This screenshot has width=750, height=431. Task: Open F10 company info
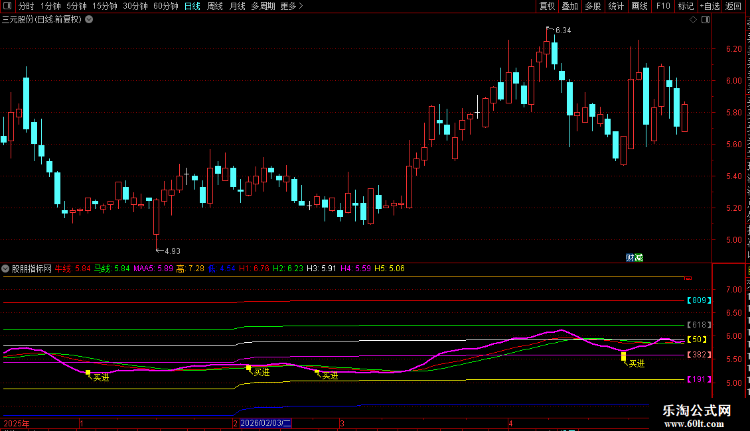(663, 6)
